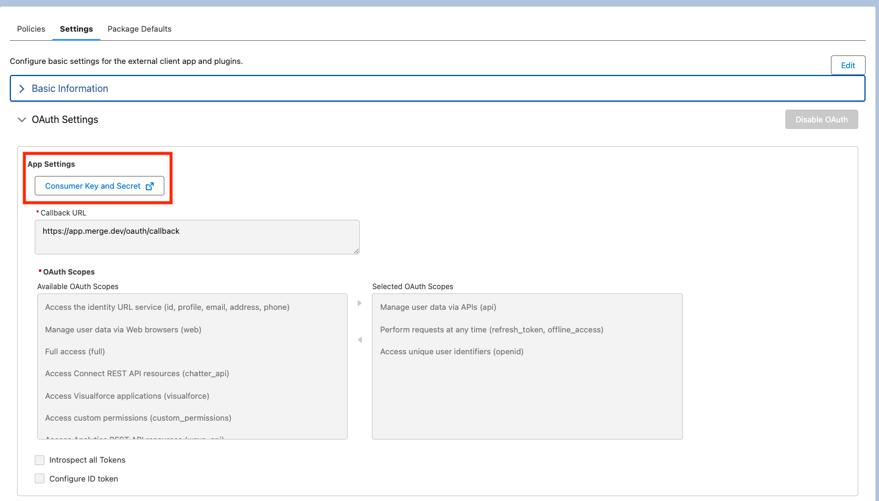Select Manage user data via Web browsers scope
Screen dimensions: 879x501
click(123, 330)
